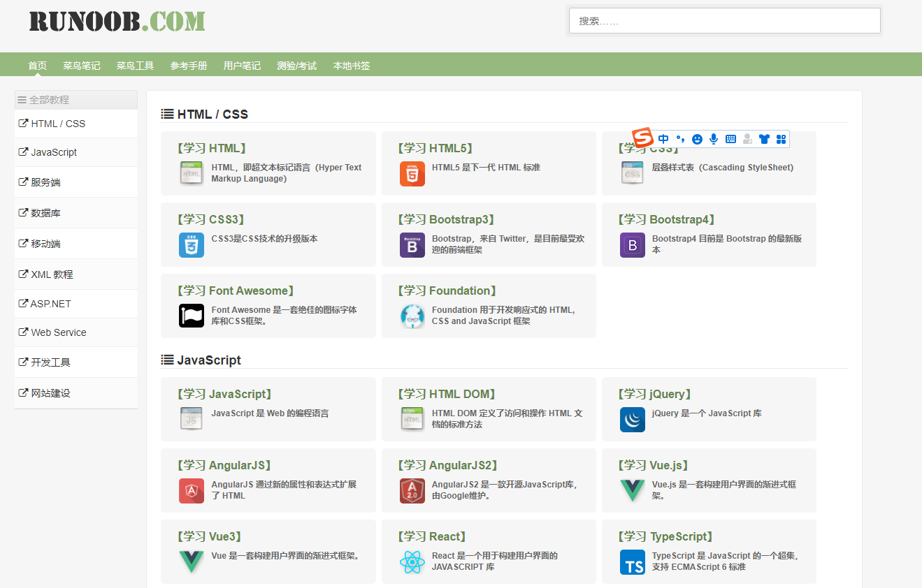Click the Sogou skin shirt icon
Screen dimensions: 922x588
coord(764,139)
